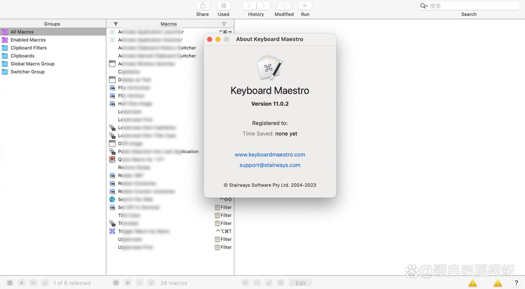This screenshot has height=289, width=525.
Task: Open help with the question mark button
Action: [x=516, y=283]
